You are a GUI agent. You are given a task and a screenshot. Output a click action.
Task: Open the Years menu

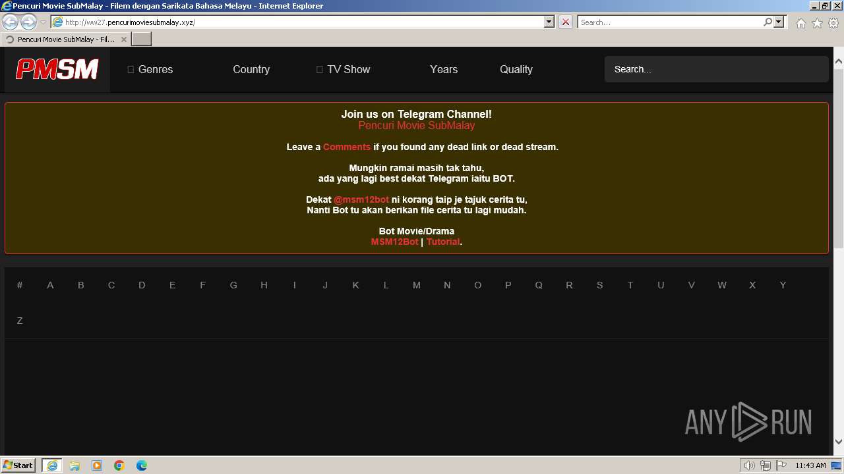pos(444,69)
